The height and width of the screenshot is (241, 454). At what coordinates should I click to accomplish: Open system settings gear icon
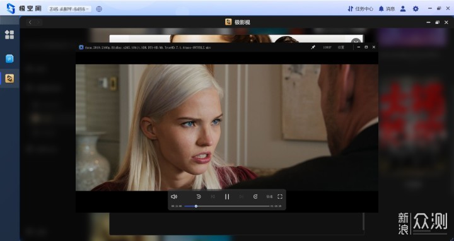(416, 9)
